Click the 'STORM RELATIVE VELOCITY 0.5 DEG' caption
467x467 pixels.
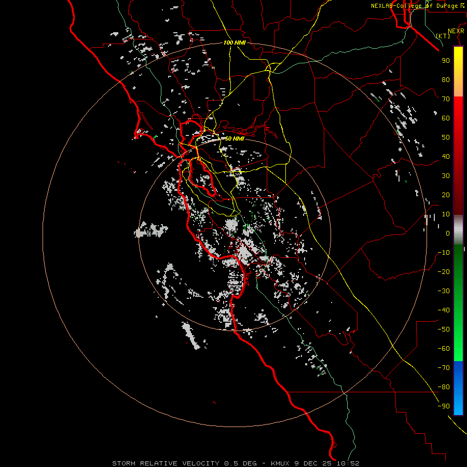[x=184, y=463]
